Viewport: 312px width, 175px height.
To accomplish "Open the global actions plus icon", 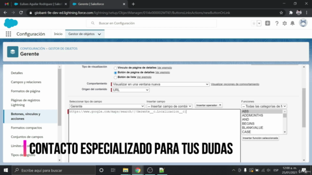I will (268, 23).
